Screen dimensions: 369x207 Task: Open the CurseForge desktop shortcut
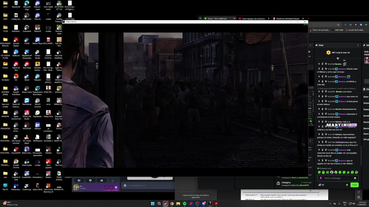27,187
